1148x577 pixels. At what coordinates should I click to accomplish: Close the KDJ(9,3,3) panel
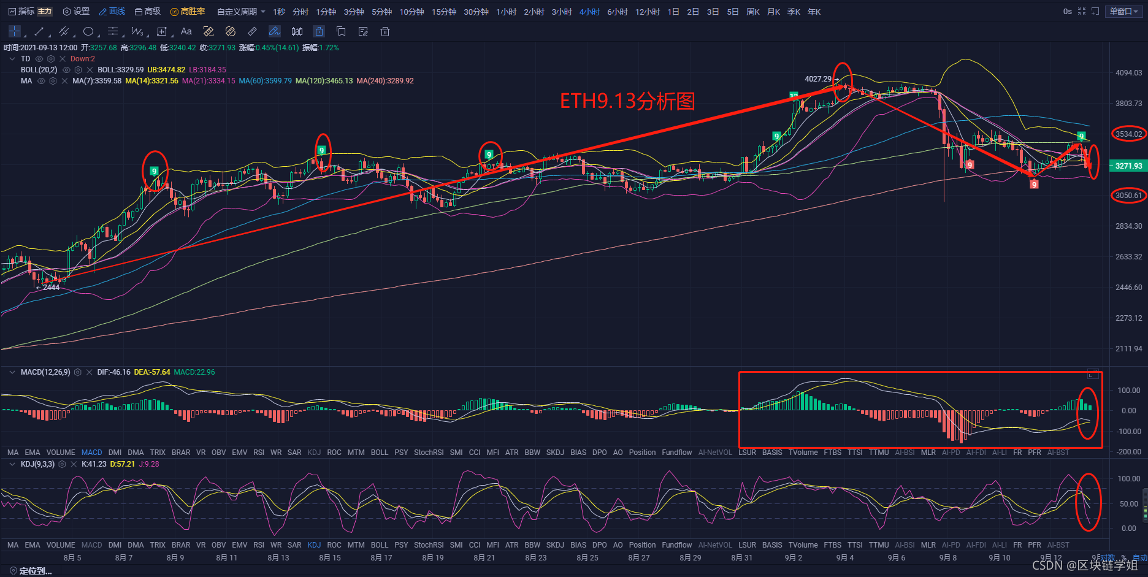click(x=74, y=464)
